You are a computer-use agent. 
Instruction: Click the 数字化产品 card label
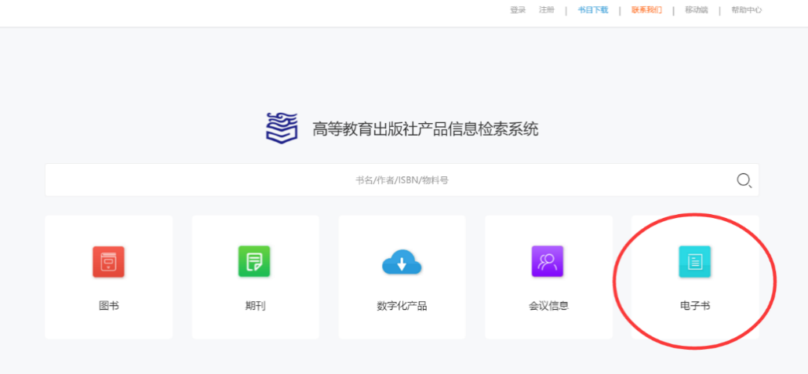click(402, 306)
